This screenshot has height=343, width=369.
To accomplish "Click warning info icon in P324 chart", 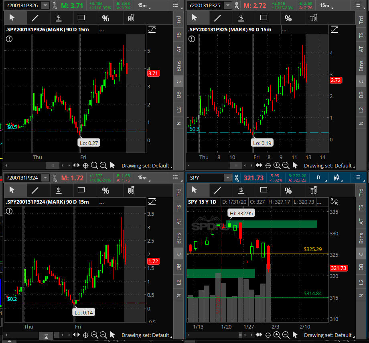I will click(x=9, y=211).
